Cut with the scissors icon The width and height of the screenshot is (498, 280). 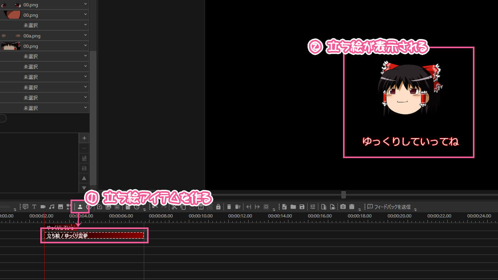pos(174,207)
